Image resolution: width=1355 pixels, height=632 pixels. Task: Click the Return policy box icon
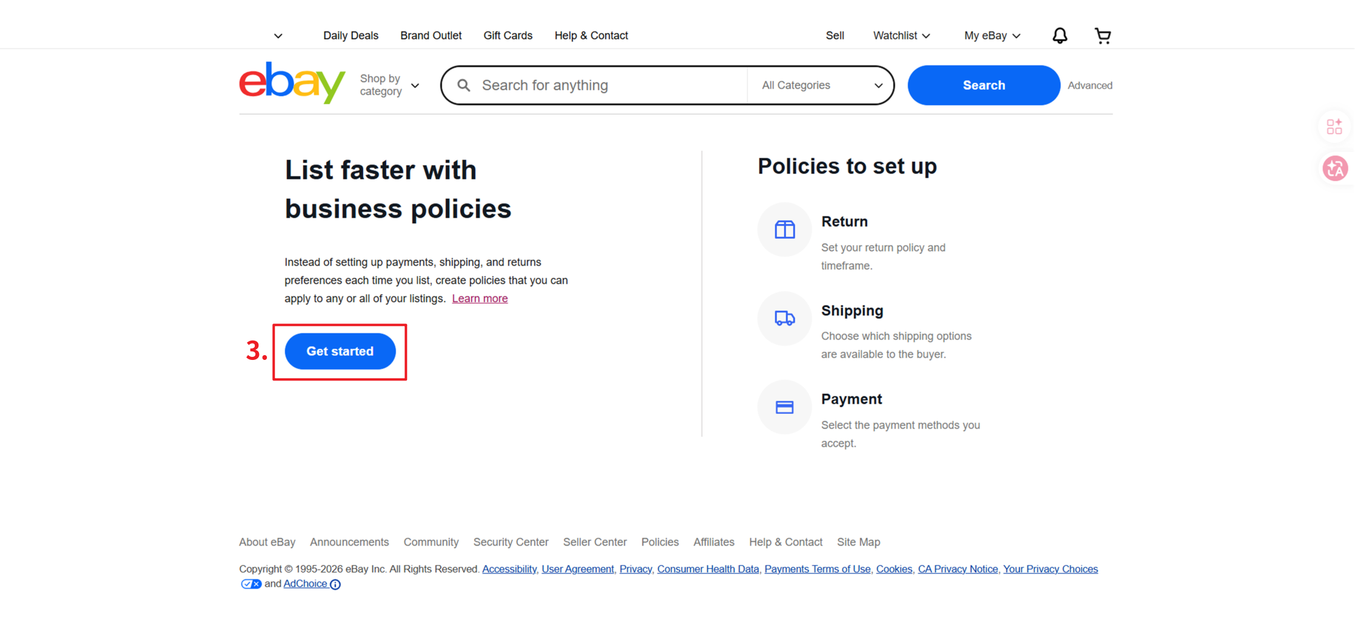point(784,230)
